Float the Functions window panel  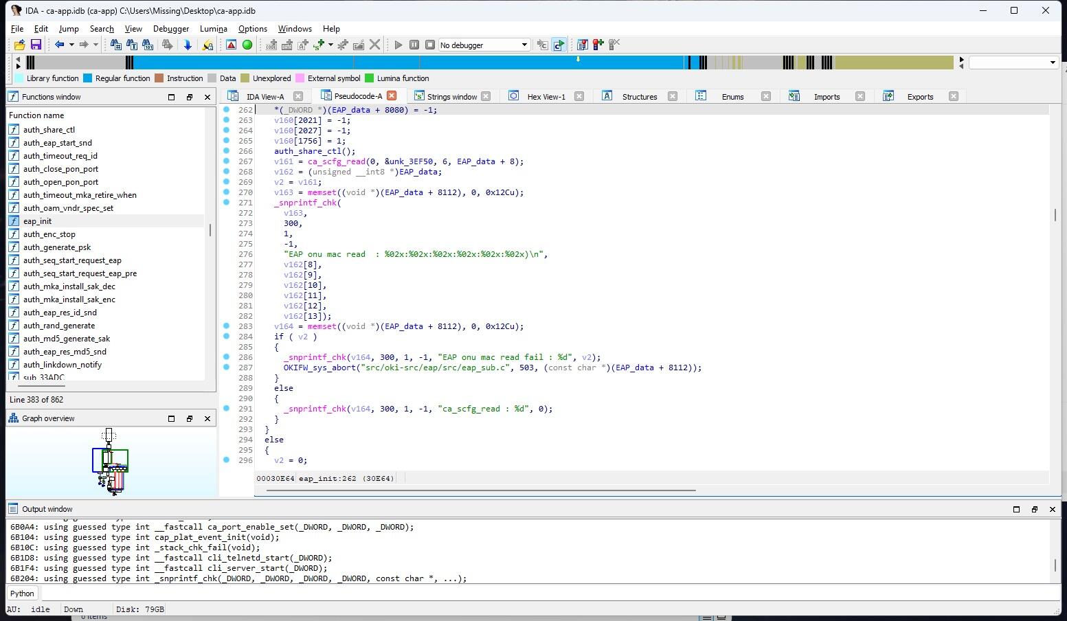click(x=190, y=97)
